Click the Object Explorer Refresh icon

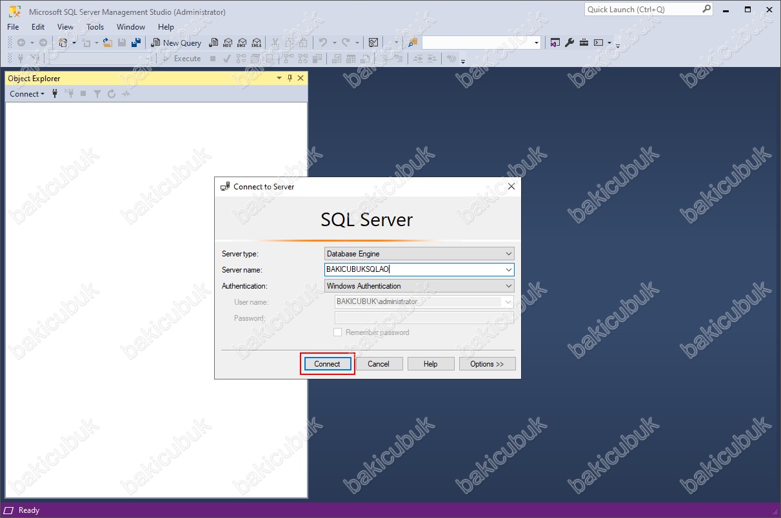(x=112, y=94)
